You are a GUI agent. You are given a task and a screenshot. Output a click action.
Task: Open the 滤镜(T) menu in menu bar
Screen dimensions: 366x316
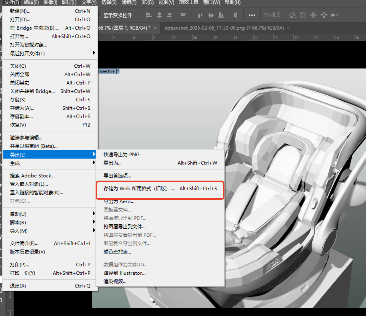pyautogui.click(x=129, y=2)
